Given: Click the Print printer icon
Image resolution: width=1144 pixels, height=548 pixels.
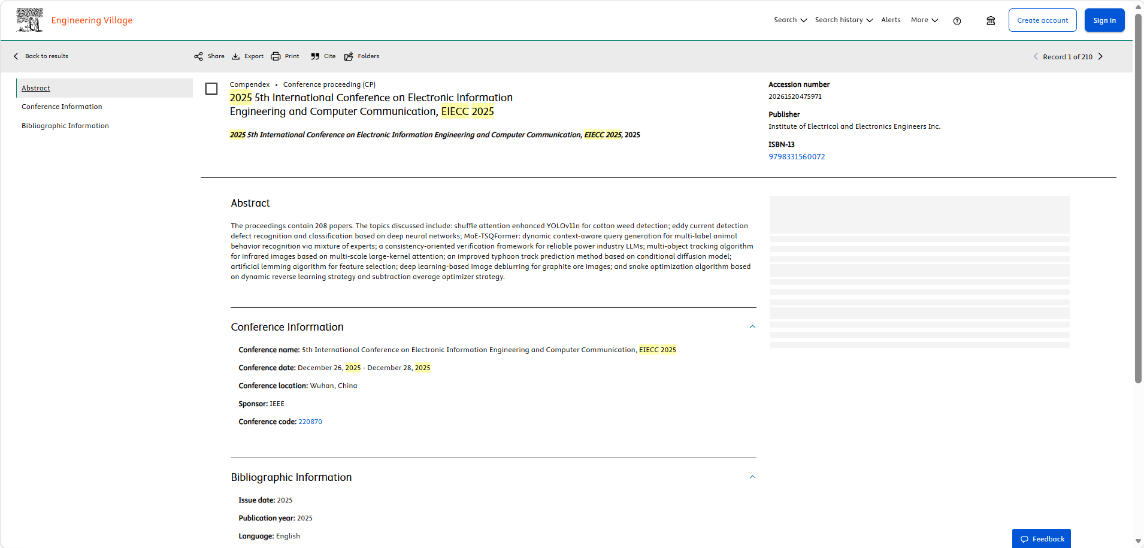Looking at the screenshot, I should 276,56.
